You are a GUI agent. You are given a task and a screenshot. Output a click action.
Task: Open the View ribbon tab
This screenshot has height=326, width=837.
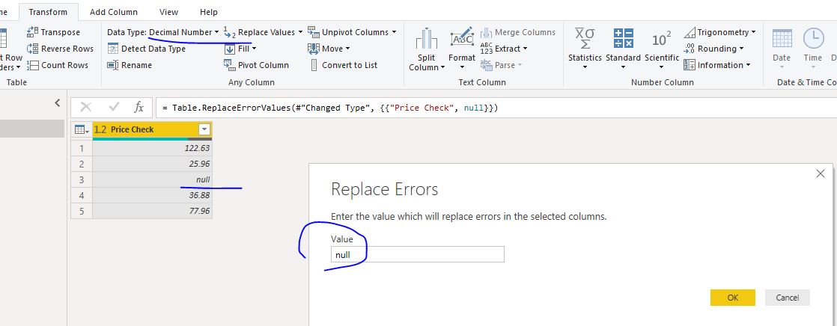point(168,12)
